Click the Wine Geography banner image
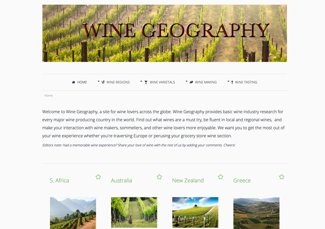Image resolution: width=325 pixels, height=229 pixels. click(x=165, y=33)
